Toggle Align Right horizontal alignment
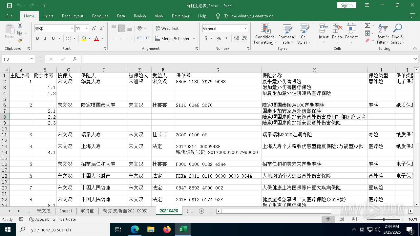The width and height of the screenshot is (420, 236). pyautogui.click(x=130, y=38)
